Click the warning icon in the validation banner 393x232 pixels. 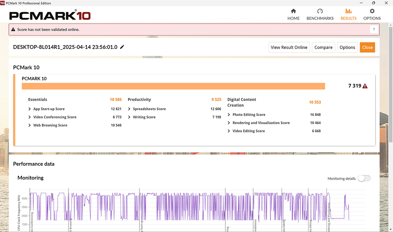(13, 29)
